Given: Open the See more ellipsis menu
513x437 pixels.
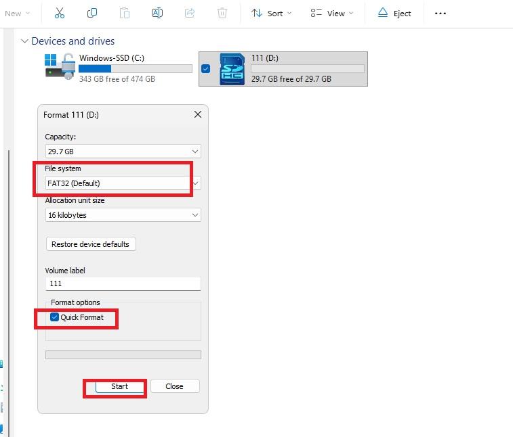Looking at the screenshot, I should [440, 13].
